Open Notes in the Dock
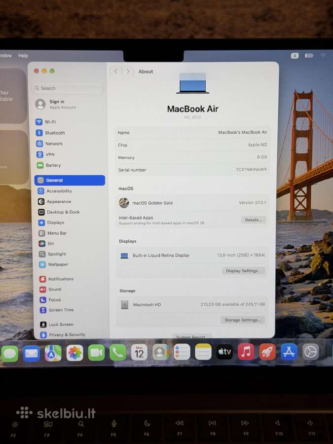Viewport: 333px width, 444px height. 203,352
